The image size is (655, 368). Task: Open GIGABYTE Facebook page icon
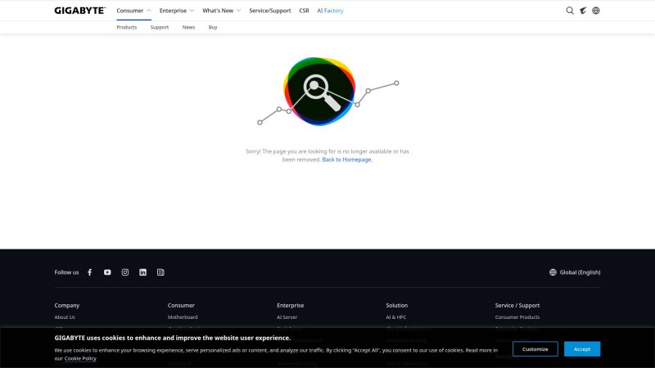click(x=90, y=272)
